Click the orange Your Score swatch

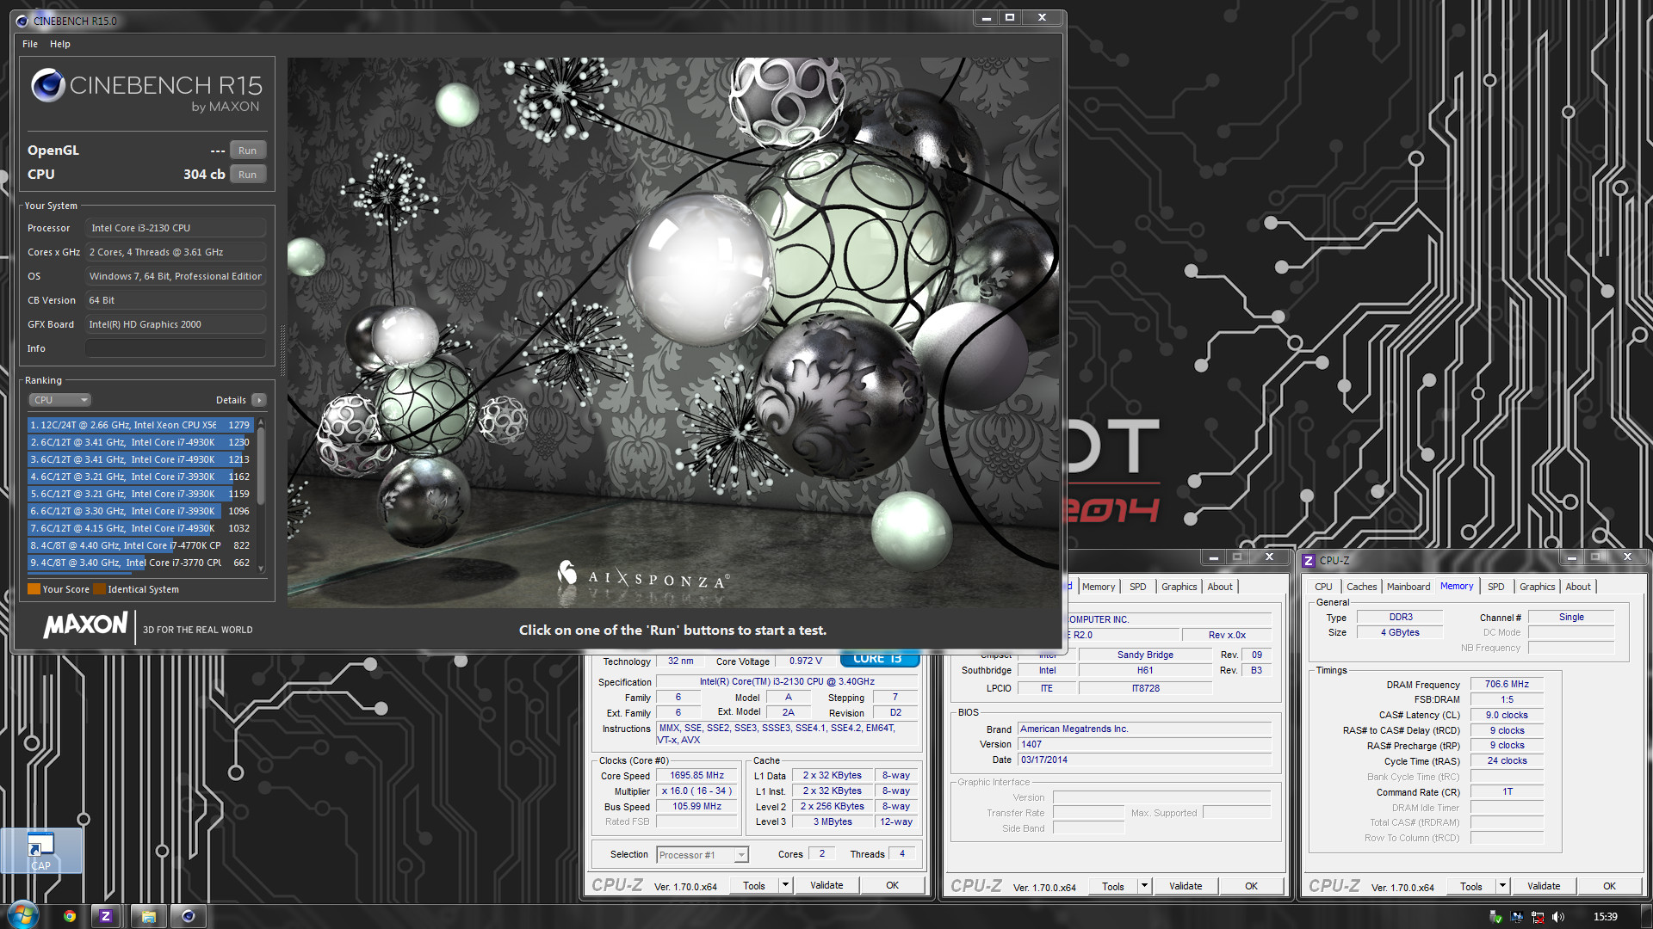(x=34, y=589)
